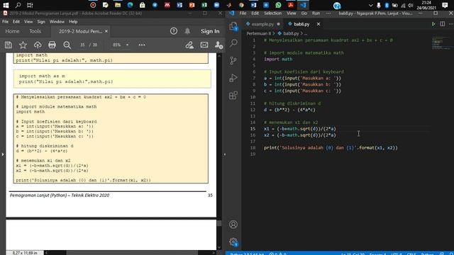Expand the hidden VS Code menu items ellipsis
The image size is (454, 255).
[328, 13]
